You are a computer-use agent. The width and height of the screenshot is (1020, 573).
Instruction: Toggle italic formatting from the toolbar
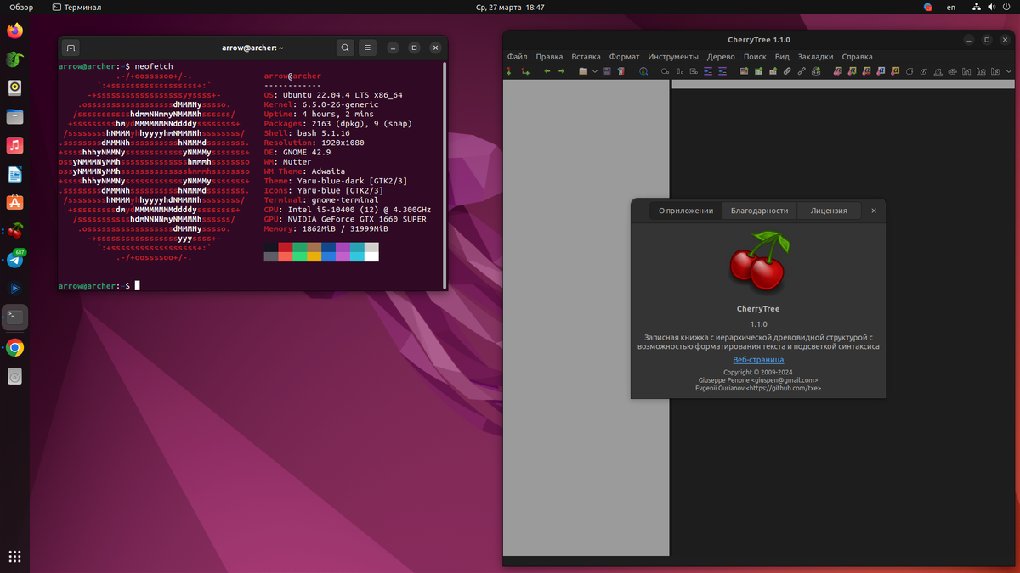(924, 71)
